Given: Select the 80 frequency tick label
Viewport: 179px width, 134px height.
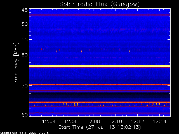Looking at the screenshot, I should coord(25,115).
